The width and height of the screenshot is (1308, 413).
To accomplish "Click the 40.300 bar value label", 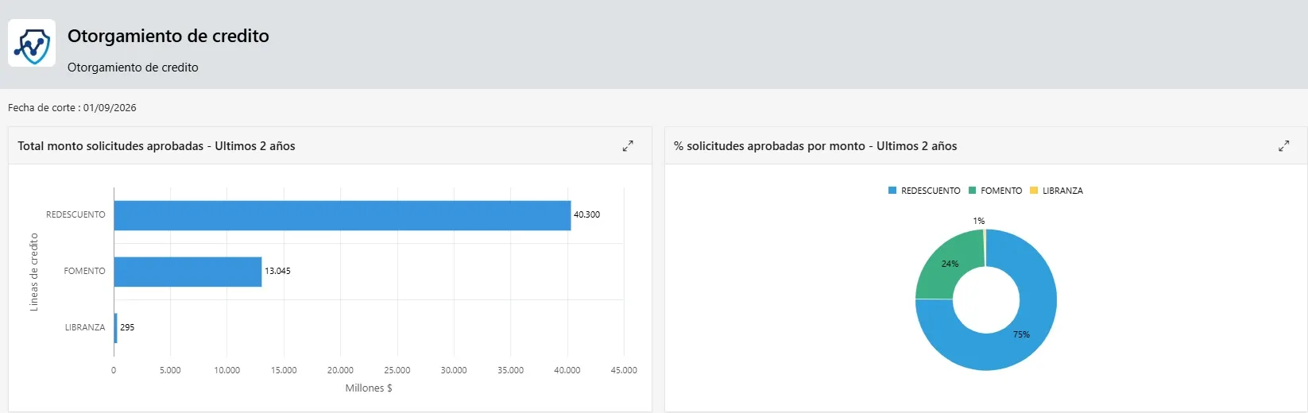I will point(586,214).
